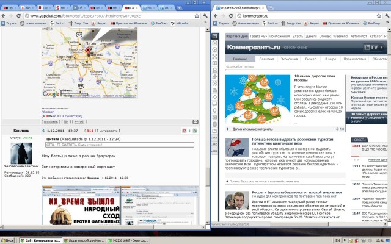
Task: Click цитировать link on Коклюш's post
Action: click(x=108, y=131)
